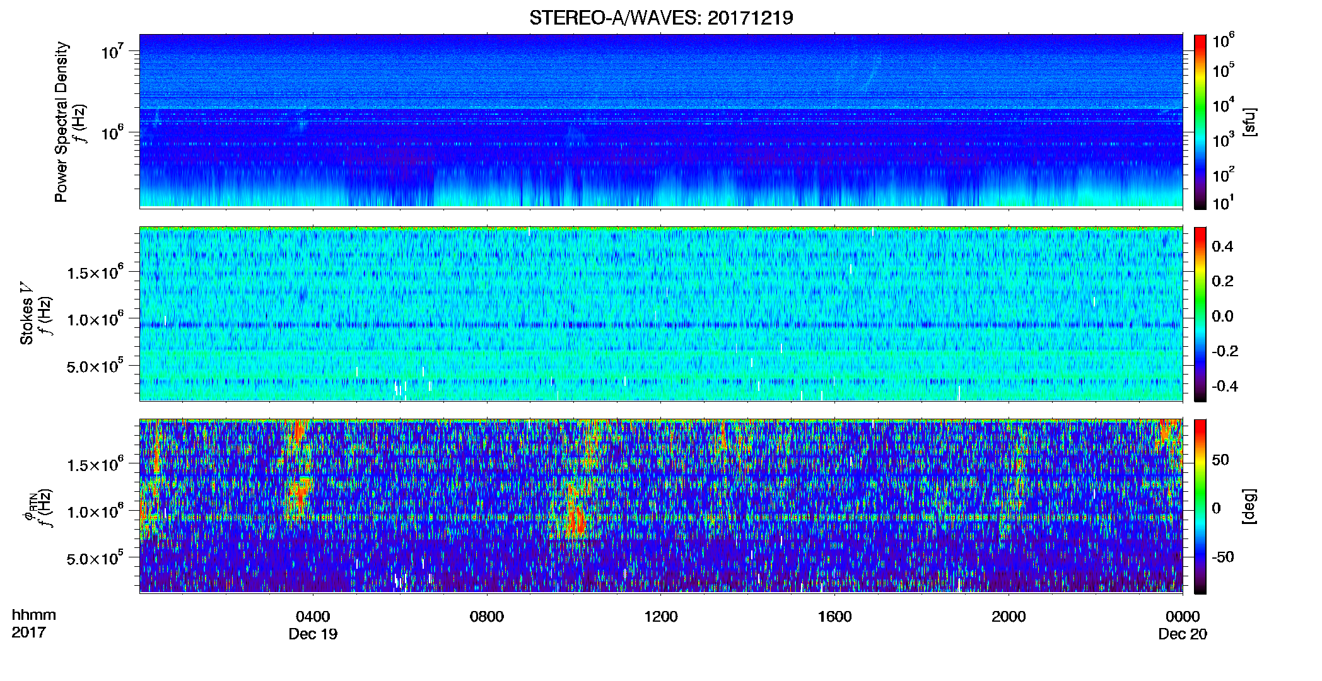Screen dimensions: 1322x681
Task: Click the hhmm 2017 axis caption
Action: [x=34, y=624]
